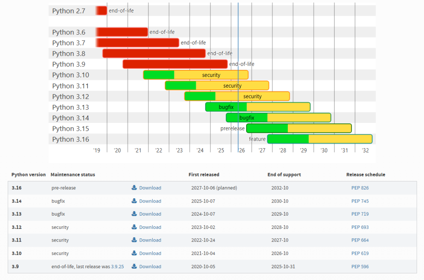Click the 'Python 3.16' chart label
The height and width of the screenshot is (280, 424).
71,139
